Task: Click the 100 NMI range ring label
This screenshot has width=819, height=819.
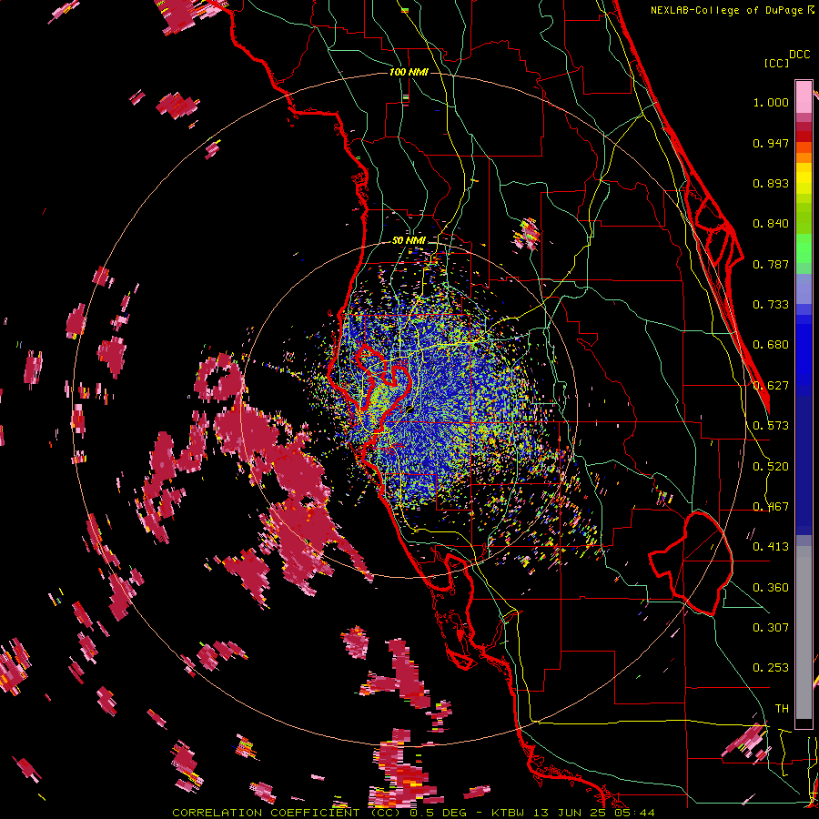Action: coord(409,72)
